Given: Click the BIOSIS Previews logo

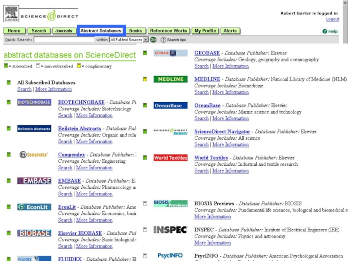Looking at the screenshot, I should click(171, 204).
